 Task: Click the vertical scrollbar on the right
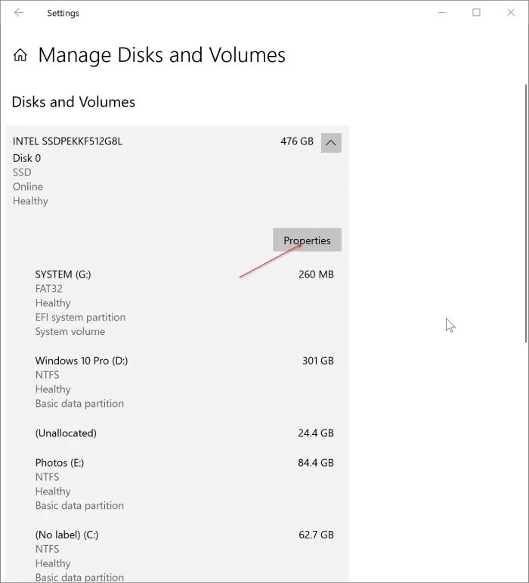pyautogui.click(x=526, y=213)
